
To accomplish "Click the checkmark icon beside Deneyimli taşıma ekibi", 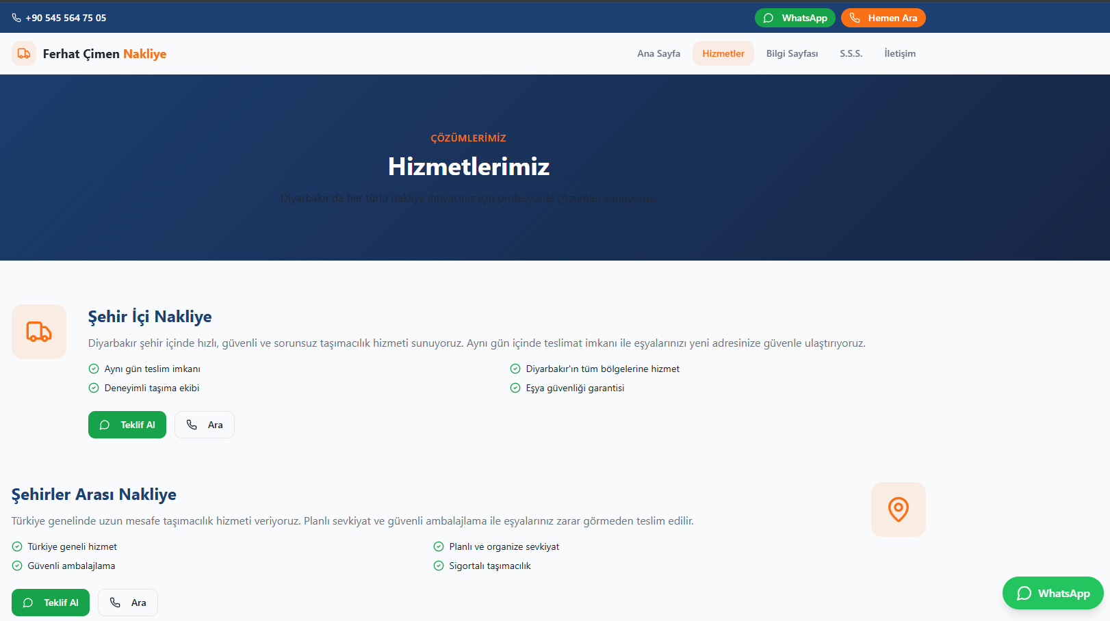I will click(94, 388).
